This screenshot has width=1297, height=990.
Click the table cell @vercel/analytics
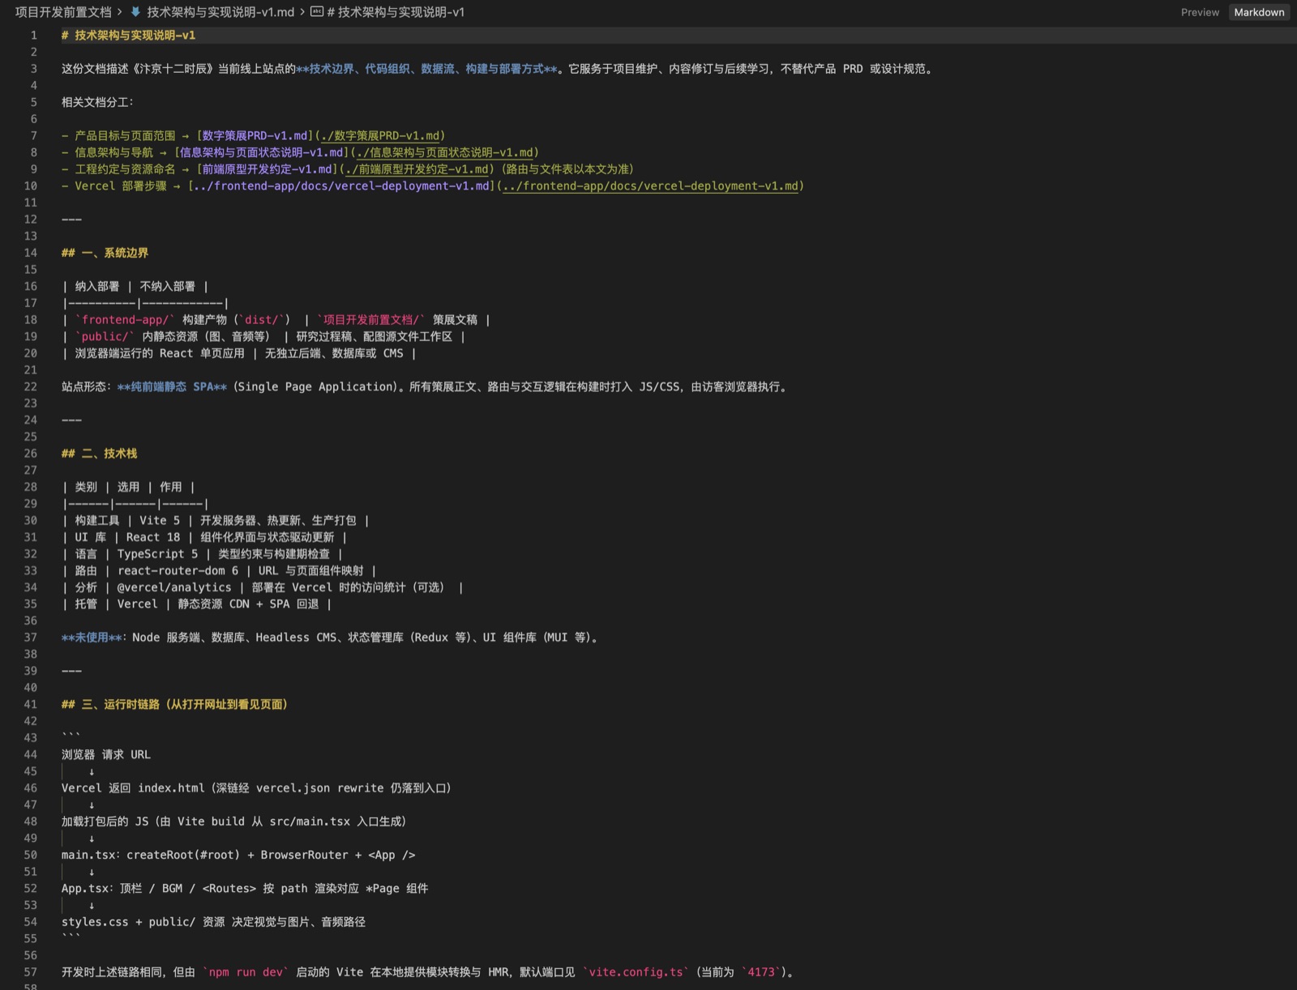tap(174, 587)
